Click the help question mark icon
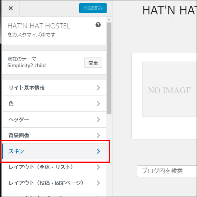Viewport: 197px width, 197px height. click(98, 25)
